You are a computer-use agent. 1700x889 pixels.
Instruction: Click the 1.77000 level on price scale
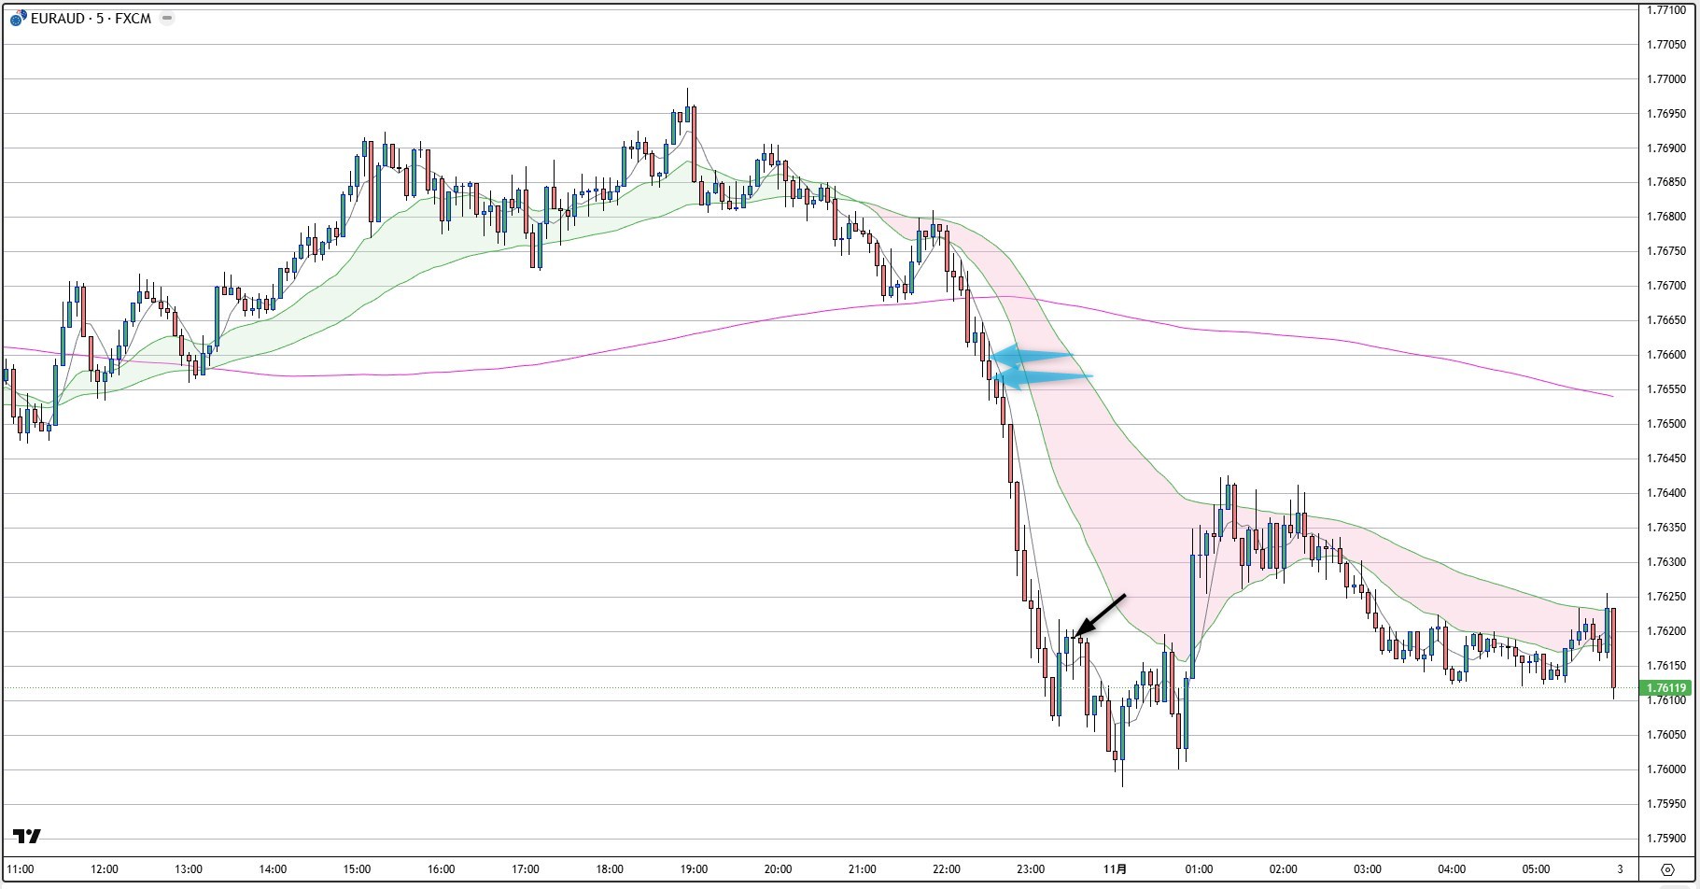(1665, 79)
